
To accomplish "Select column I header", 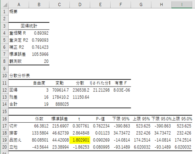I will [182, 4].
